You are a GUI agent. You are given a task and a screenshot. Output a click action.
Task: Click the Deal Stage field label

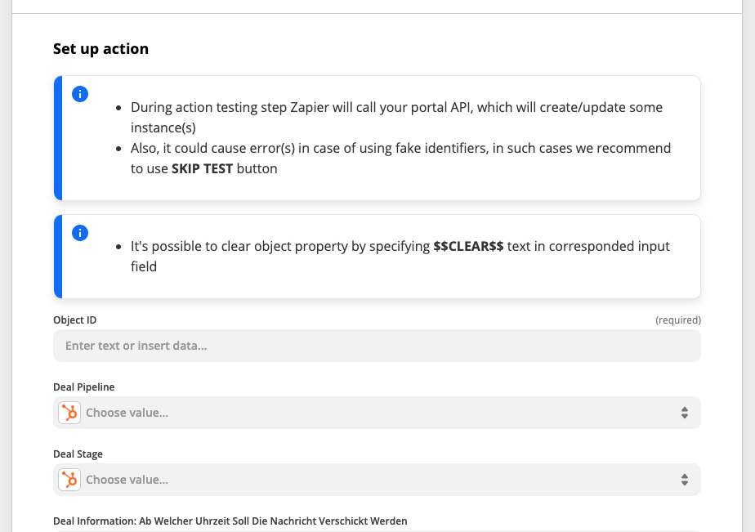coord(78,454)
